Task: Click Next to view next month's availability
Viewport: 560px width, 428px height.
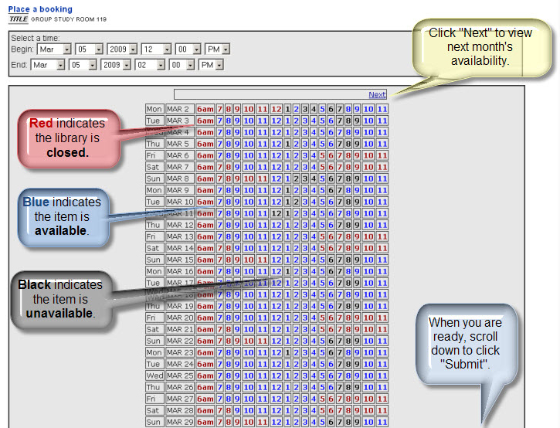Action: click(377, 95)
